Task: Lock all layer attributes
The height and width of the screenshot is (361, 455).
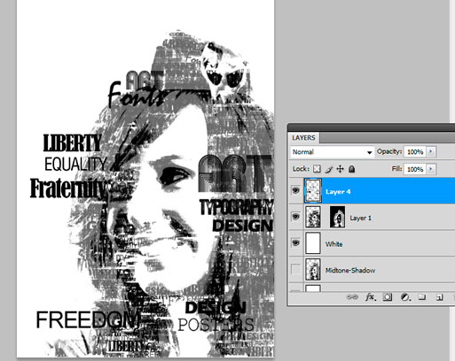Action: coord(352,169)
